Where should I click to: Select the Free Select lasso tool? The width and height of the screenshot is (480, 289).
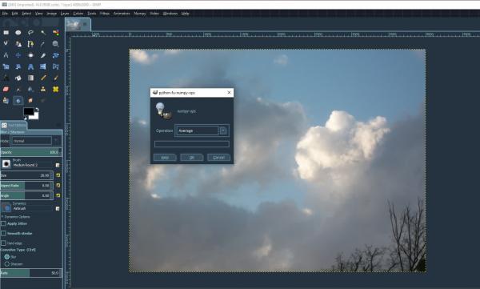[30, 33]
